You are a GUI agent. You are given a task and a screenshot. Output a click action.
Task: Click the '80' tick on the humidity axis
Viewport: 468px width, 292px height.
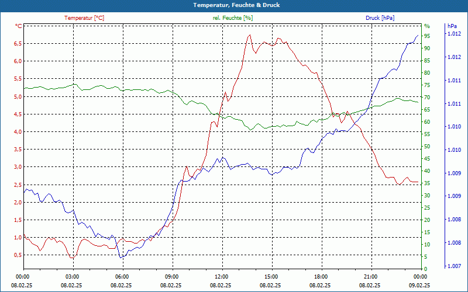(x=427, y=73)
